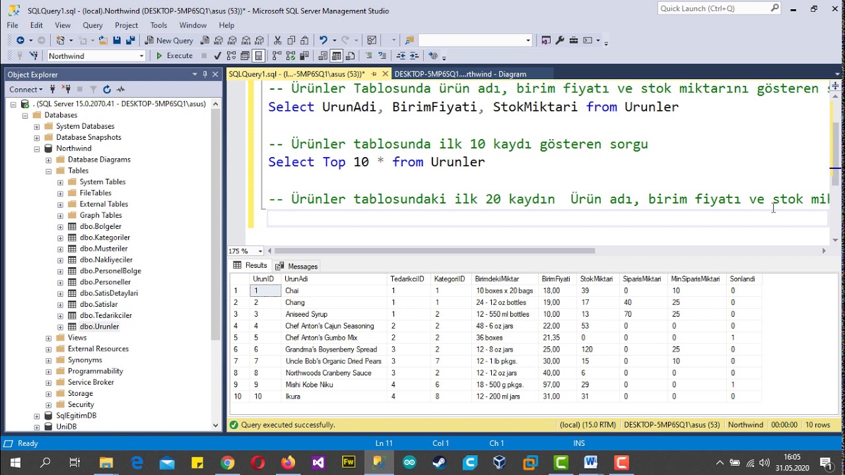Open the Tools menu

[158, 25]
